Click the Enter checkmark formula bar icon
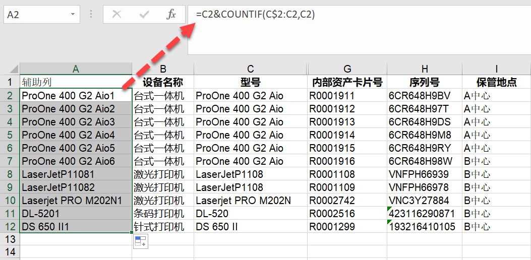This screenshot has width=531, height=260. coord(145,14)
